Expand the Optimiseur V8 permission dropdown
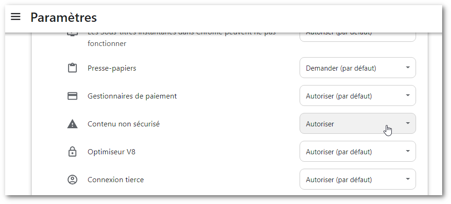The image size is (451, 204). point(357,152)
